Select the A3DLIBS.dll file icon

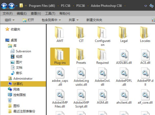click(124, 55)
